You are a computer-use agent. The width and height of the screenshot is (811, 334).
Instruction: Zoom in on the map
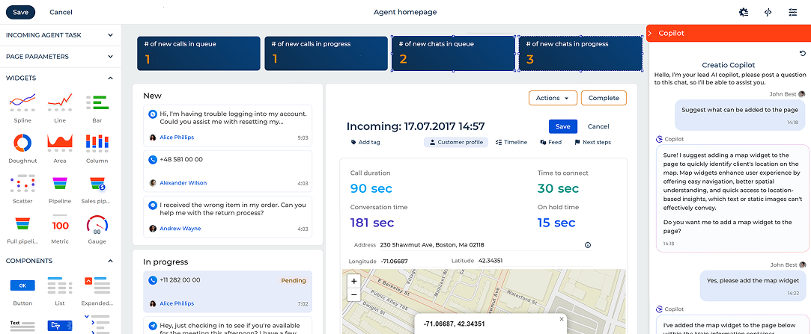(x=353, y=282)
